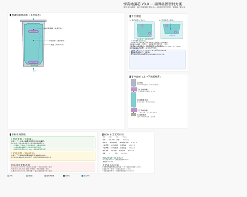Image resolution: width=247 pixels, height=197 pixels.
Task: Click the 零件分解 assembly order heading
Action: (x=146, y=77)
